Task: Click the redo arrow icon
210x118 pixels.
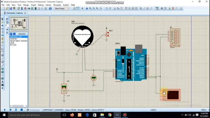Action: pyautogui.click(x=110, y=9)
